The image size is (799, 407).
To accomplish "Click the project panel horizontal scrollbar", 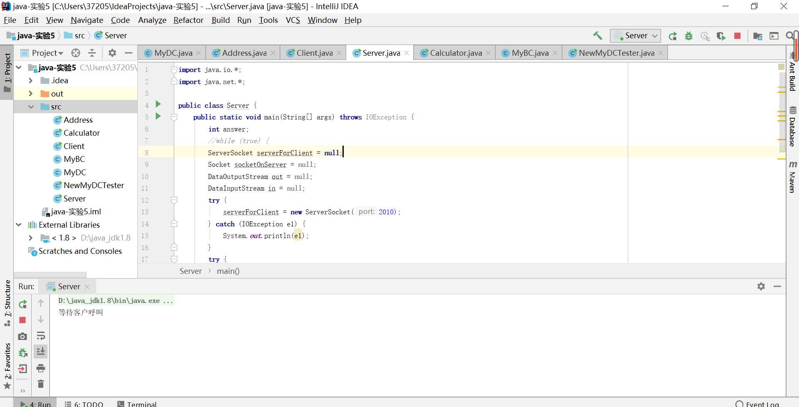I will (50, 275).
